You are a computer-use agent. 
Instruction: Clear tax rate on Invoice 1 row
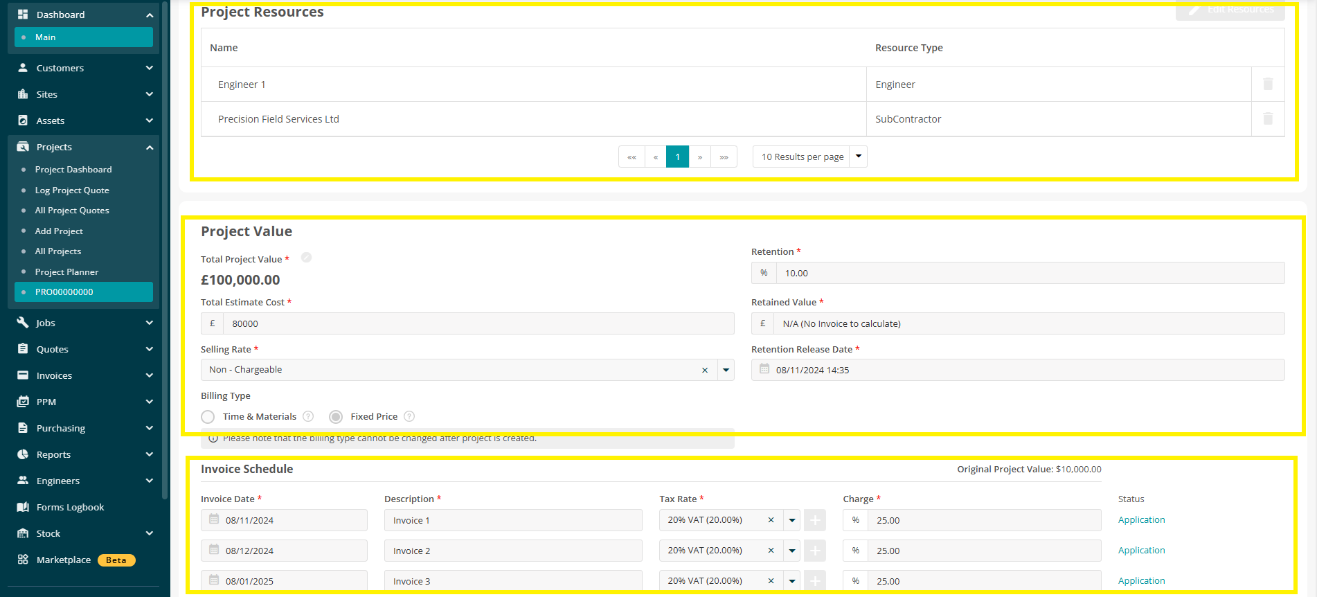pyautogui.click(x=771, y=520)
